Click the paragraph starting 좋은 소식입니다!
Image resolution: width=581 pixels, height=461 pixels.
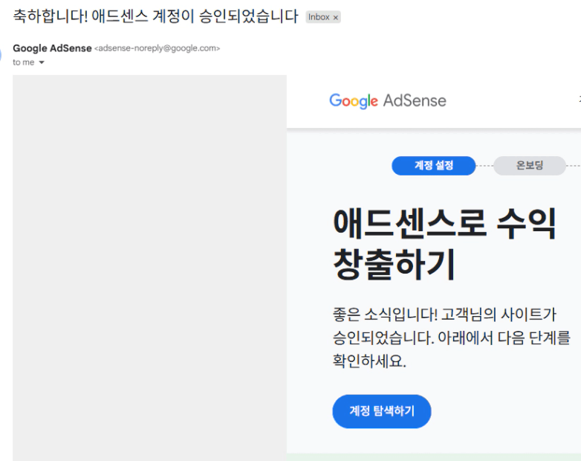(451, 338)
